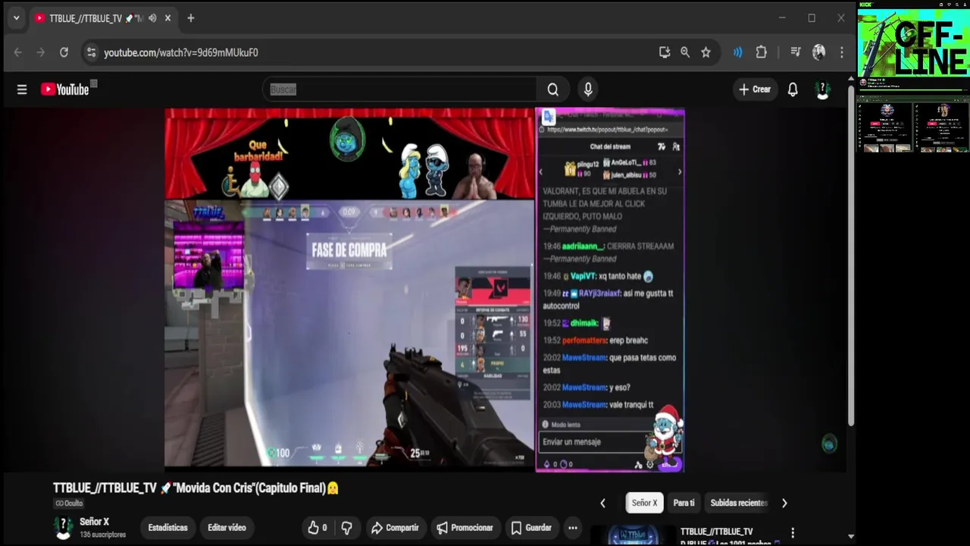Image resolution: width=970 pixels, height=546 pixels.
Task: Start voice search with the microphone
Action: [588, 89]
